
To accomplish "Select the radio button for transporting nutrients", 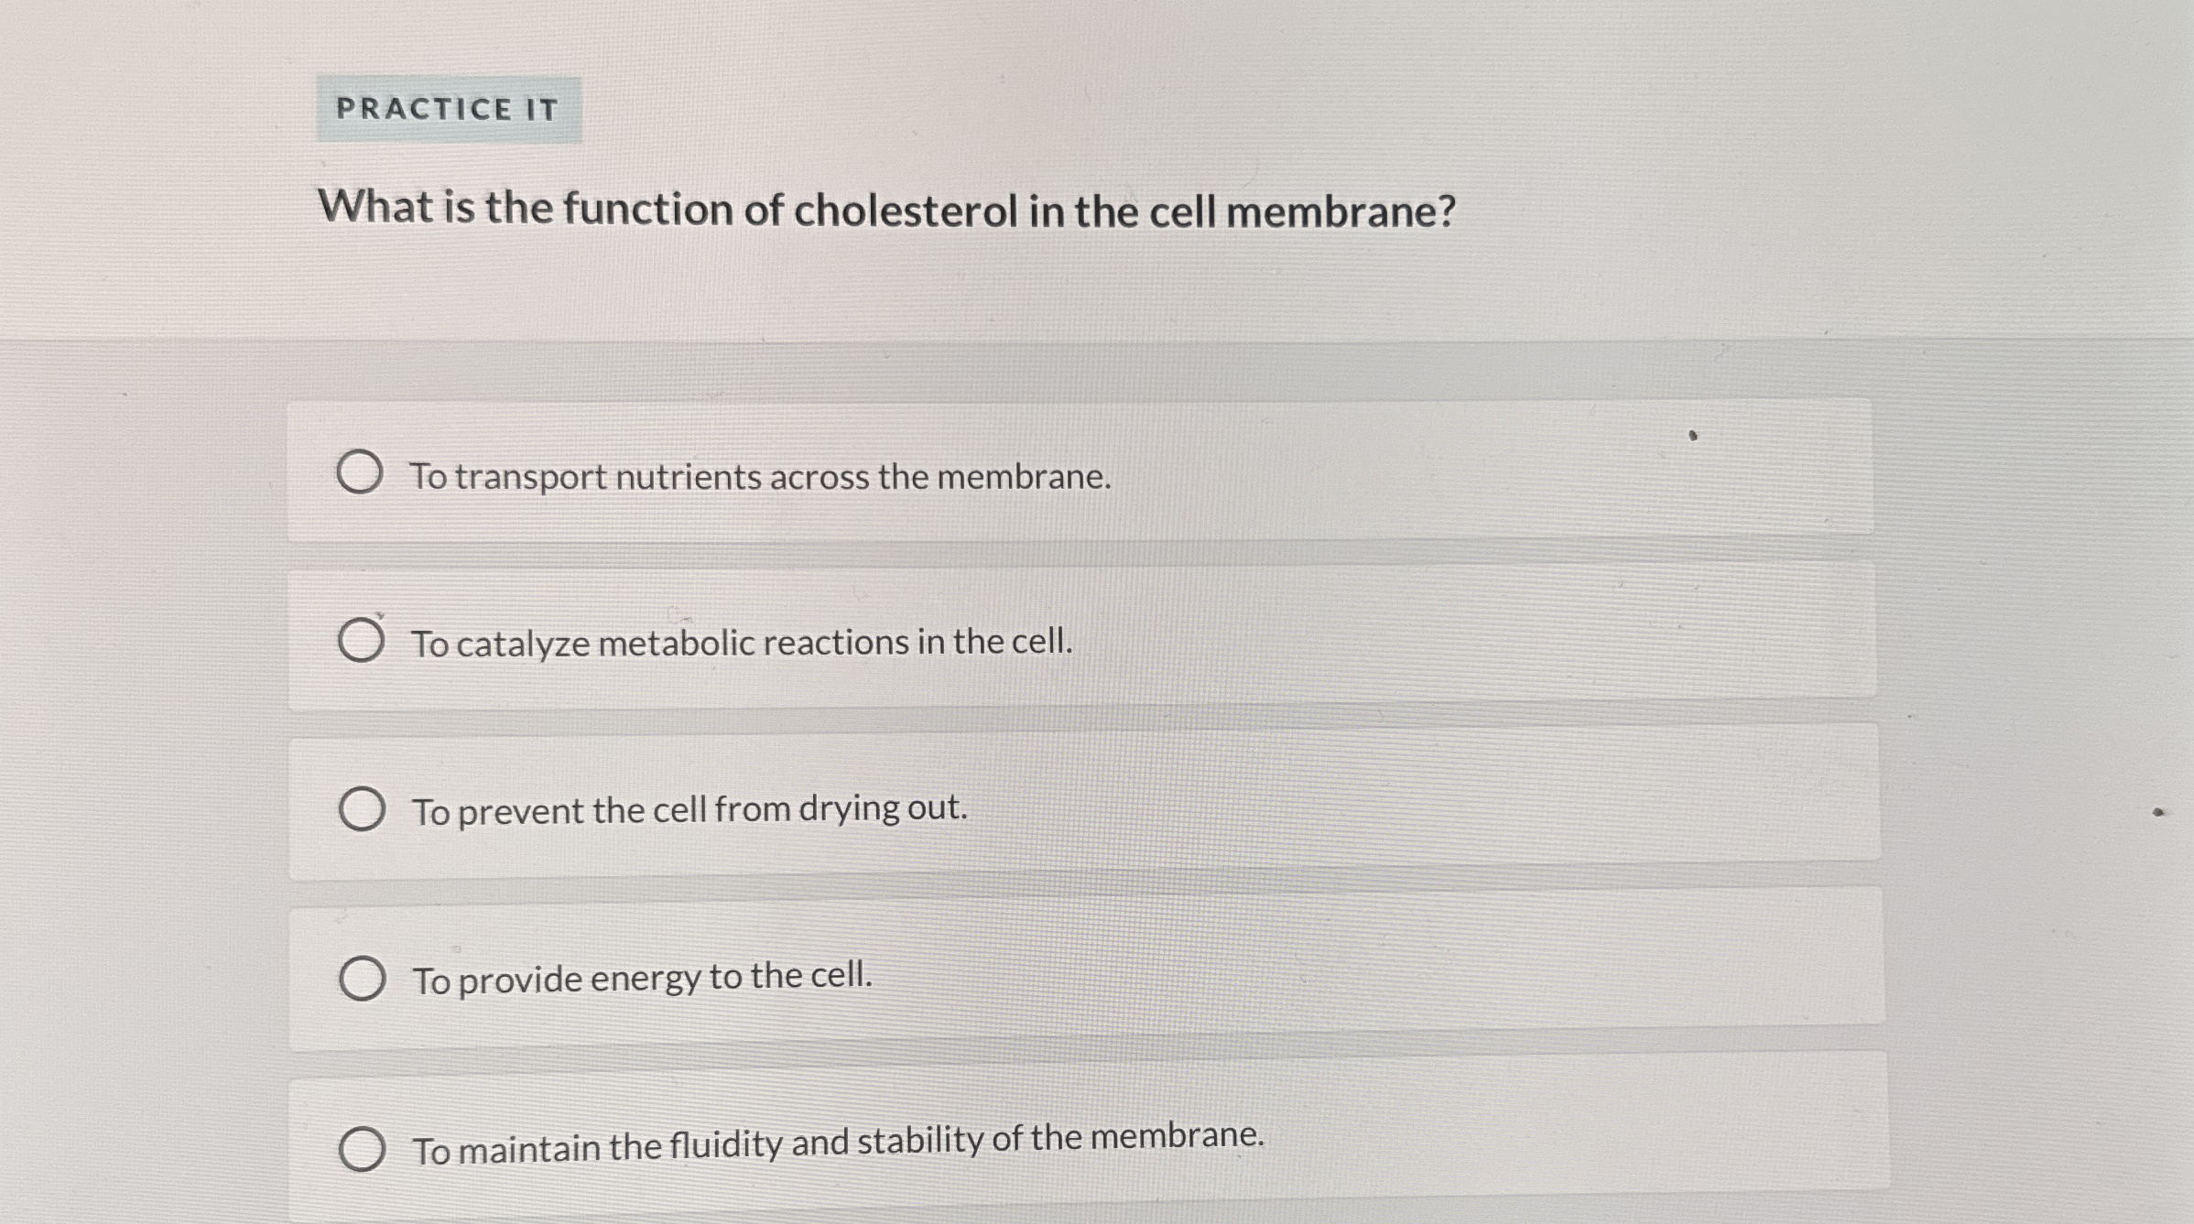I will tap(360, 472).
